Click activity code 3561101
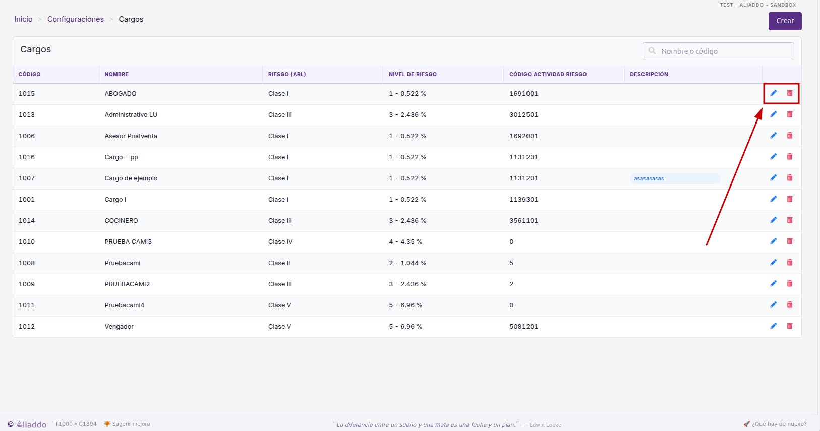The image size is (820, 431). coord(523,221)
